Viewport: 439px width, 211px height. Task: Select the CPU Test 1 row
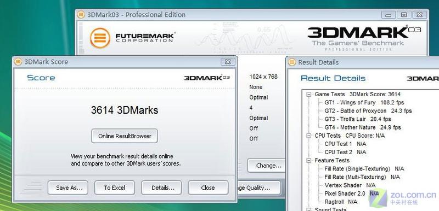tap(345, 144)
